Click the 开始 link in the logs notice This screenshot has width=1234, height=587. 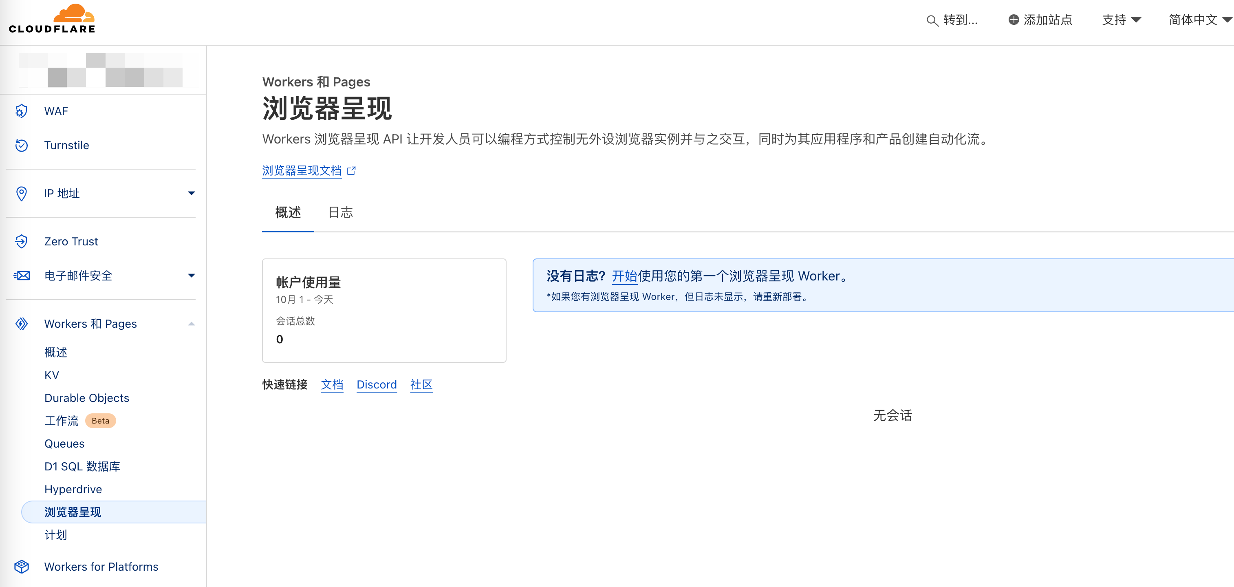[624, 276]
